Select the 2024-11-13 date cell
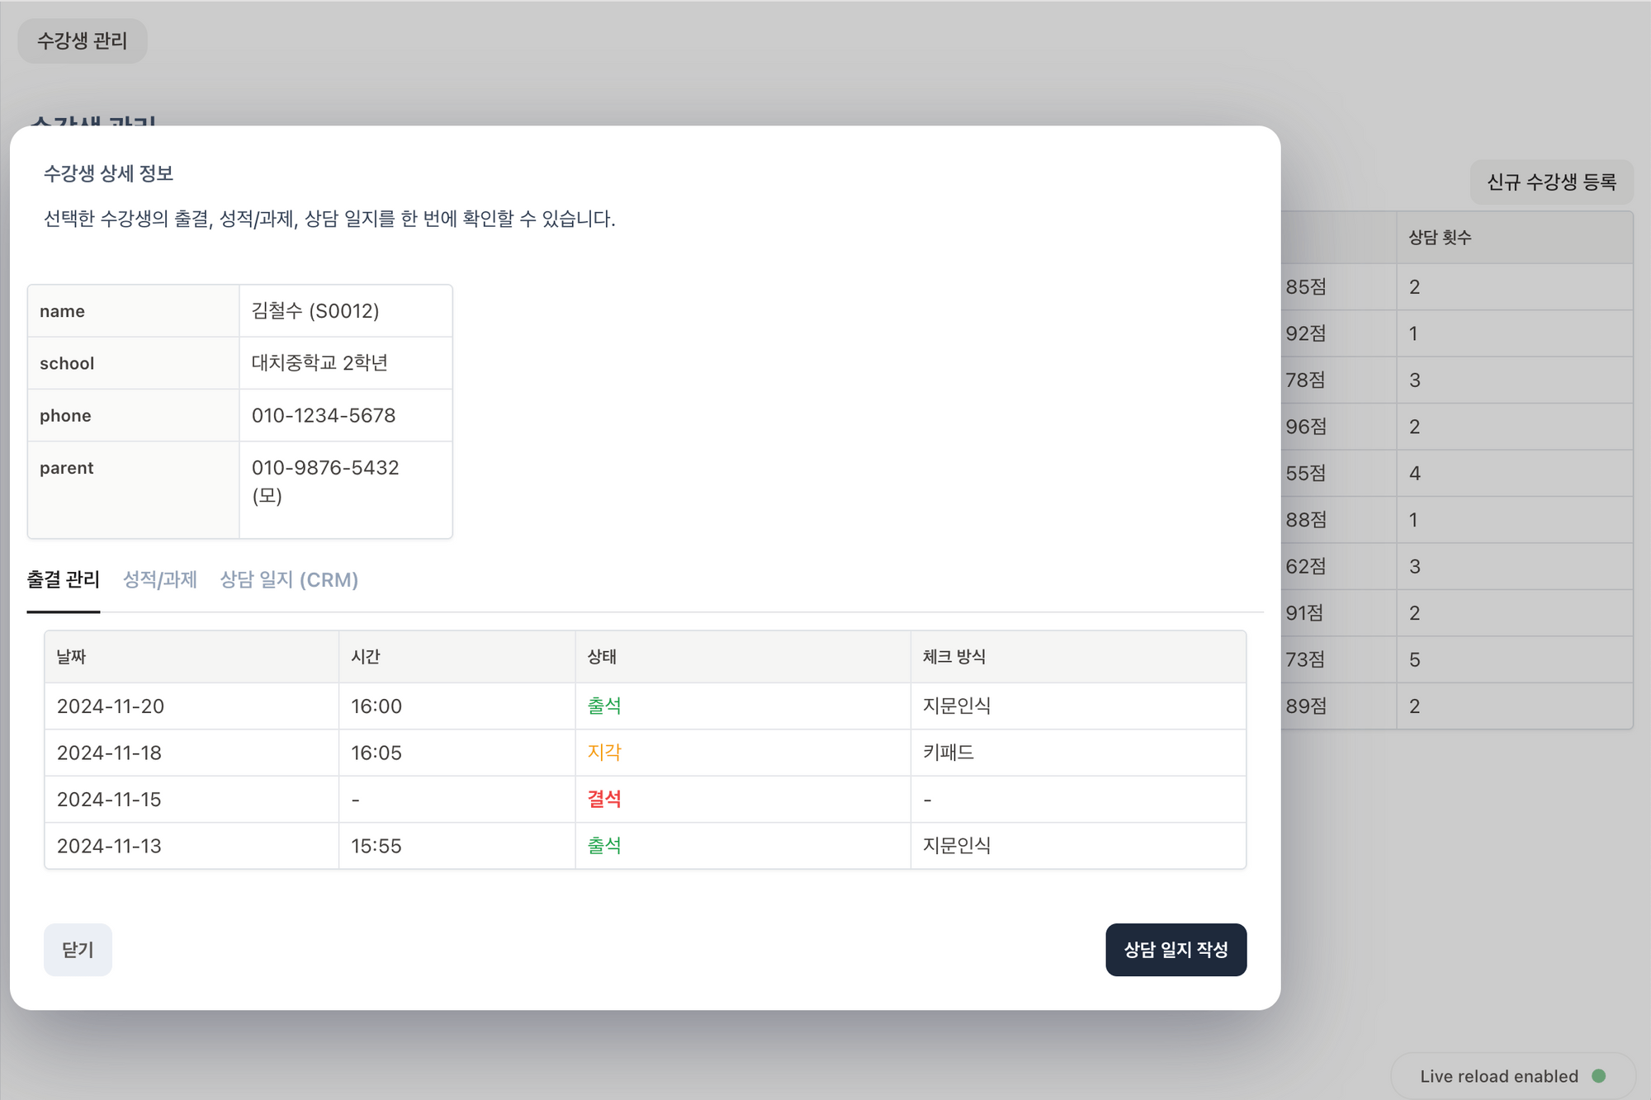 click(x=109, y=846)
